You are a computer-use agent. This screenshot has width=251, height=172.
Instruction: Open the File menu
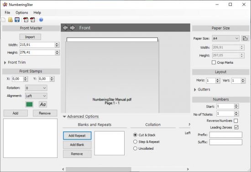(7, 13)
